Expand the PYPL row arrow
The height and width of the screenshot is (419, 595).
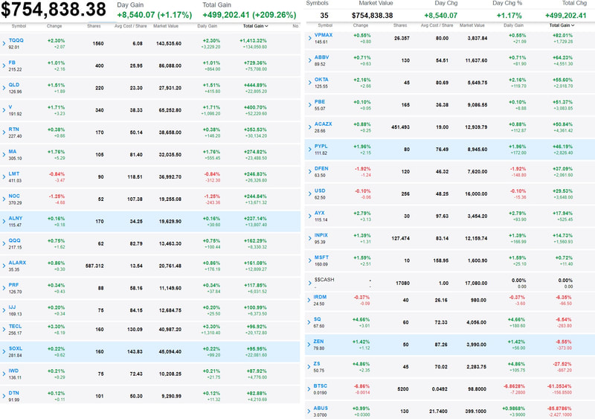pos(309,150)
